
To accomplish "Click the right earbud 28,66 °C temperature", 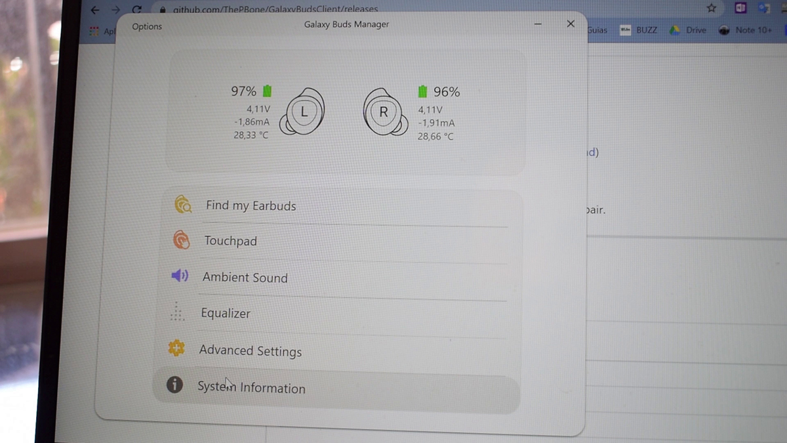I will coord(435,137).
